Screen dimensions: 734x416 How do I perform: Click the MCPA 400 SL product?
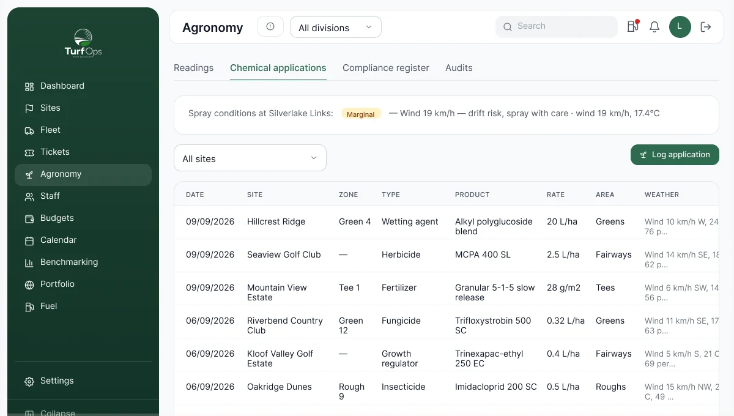coord(483,255)
